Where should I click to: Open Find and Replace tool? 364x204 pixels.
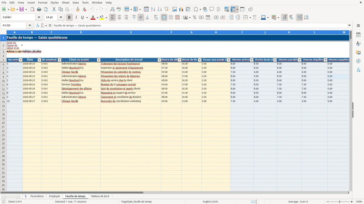(112, 9)
